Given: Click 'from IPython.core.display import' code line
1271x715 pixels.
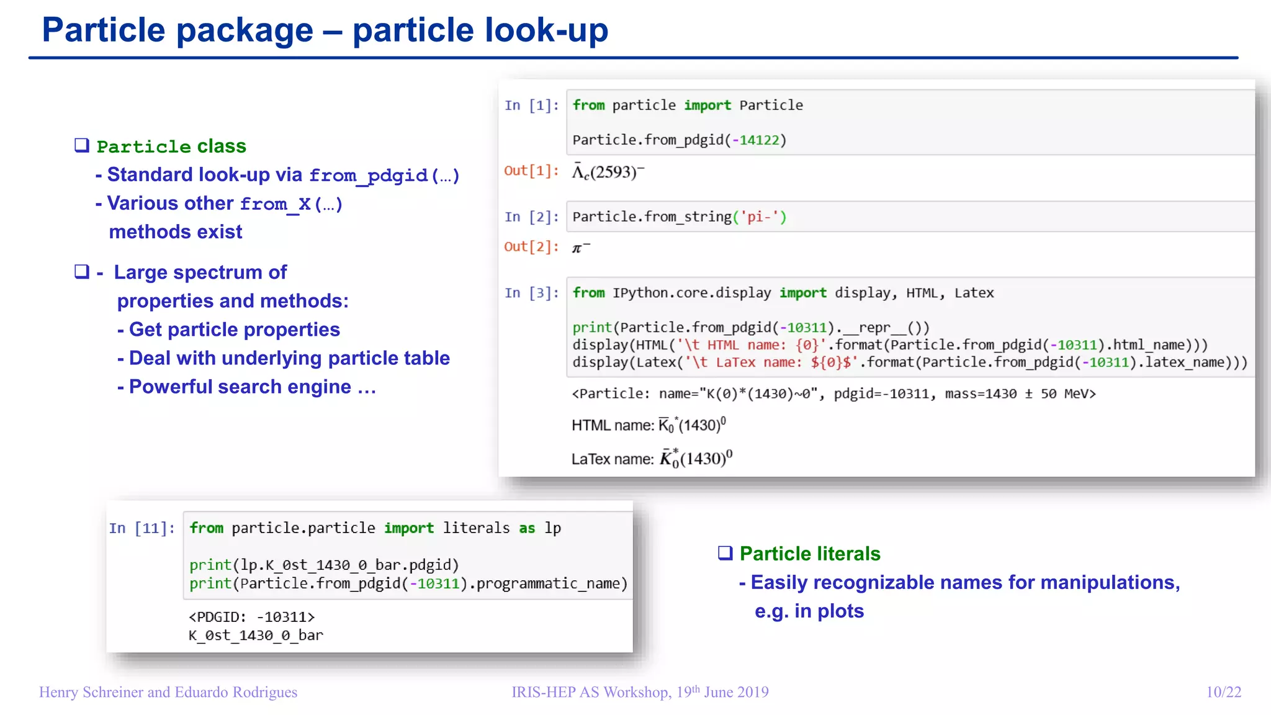Looking at the screenshot, I should click(783, 292).
